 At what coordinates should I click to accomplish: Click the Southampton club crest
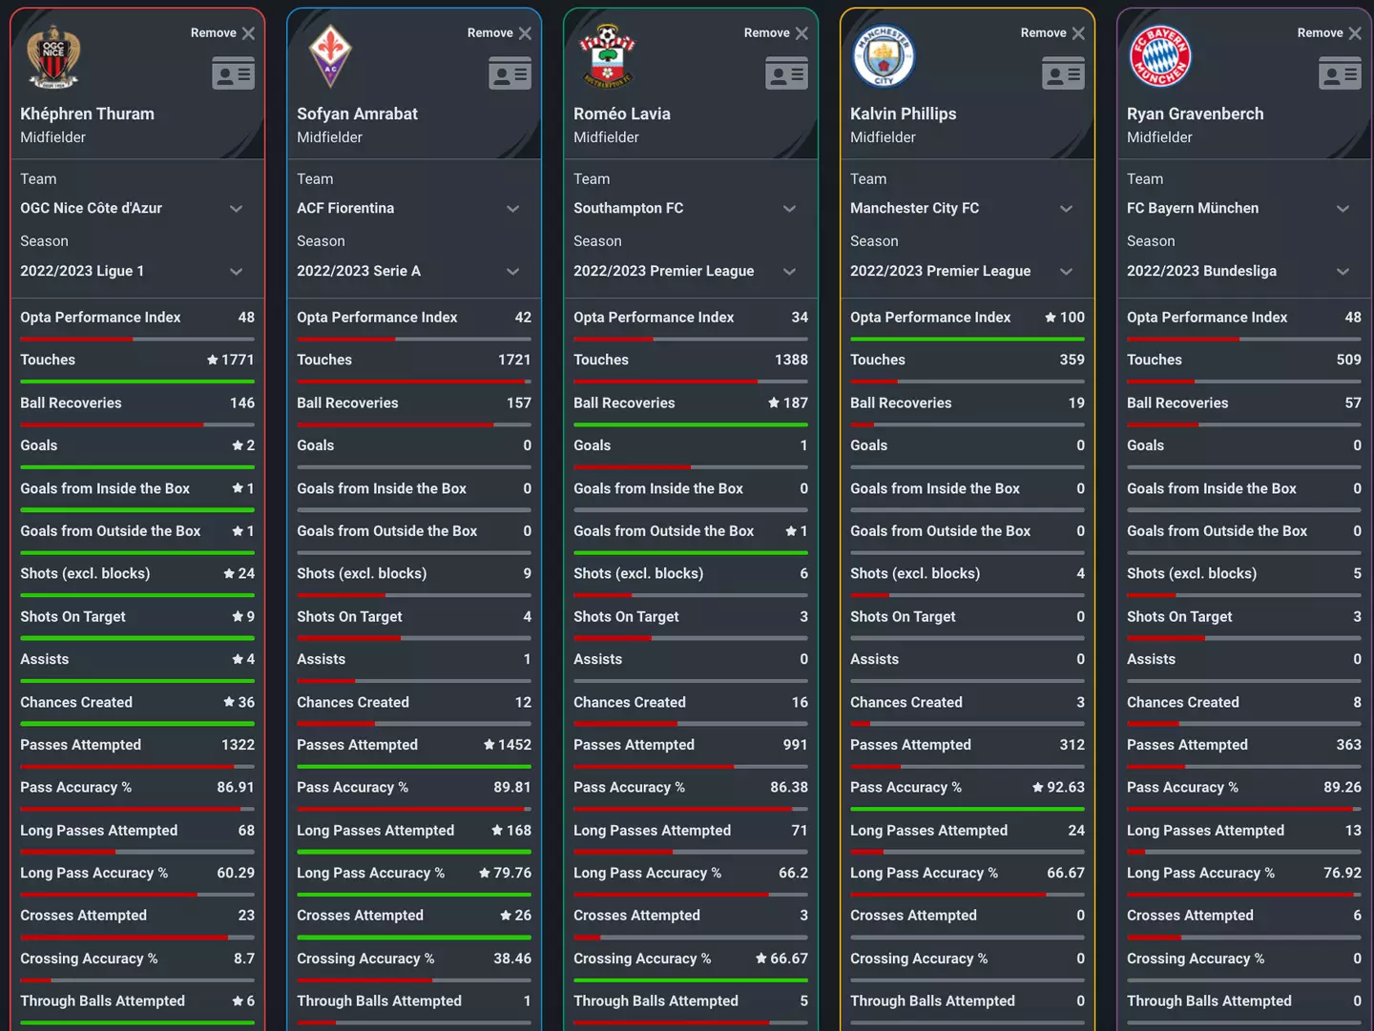[x=607, y=57]
